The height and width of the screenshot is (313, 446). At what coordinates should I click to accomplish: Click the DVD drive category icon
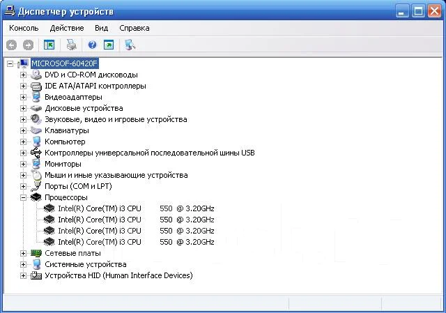36,75
